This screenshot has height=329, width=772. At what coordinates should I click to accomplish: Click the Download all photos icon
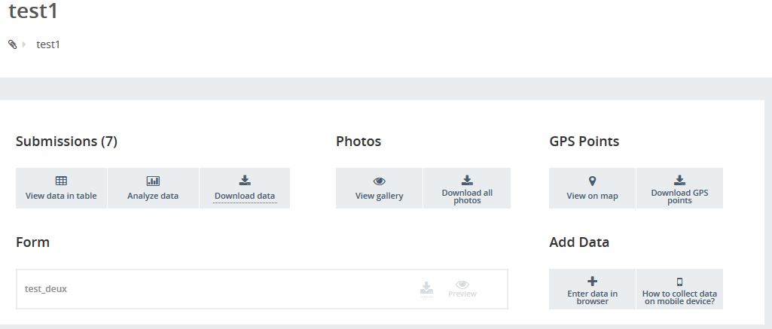[467, 180]
